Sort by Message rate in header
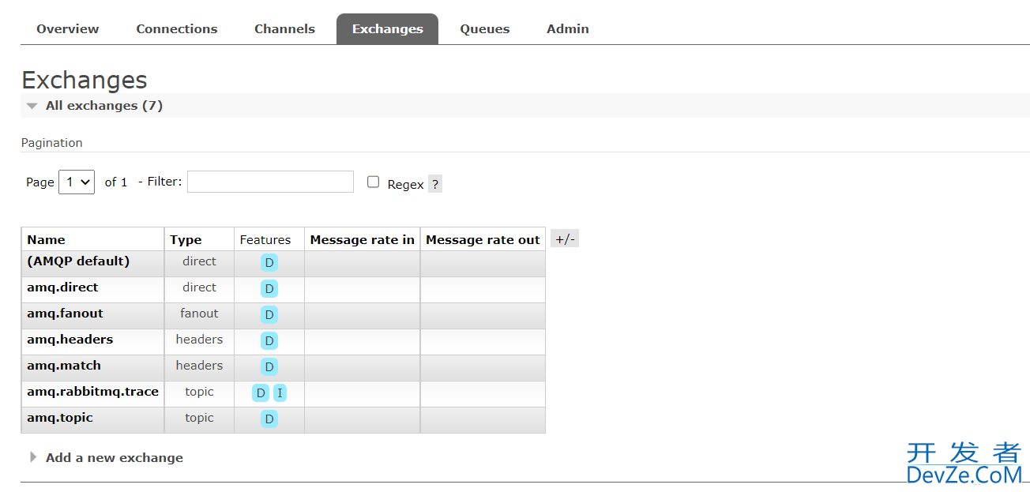 click(x=363, y=239)
